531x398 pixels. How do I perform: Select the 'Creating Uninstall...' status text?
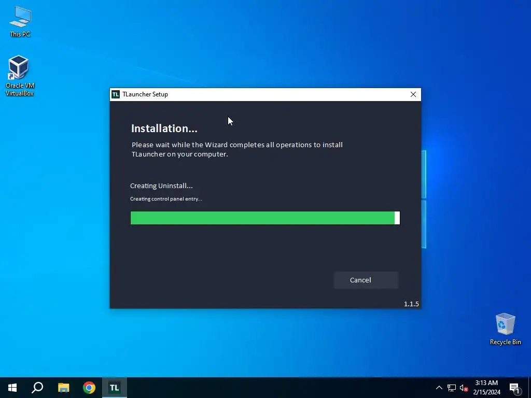[161, 186]
